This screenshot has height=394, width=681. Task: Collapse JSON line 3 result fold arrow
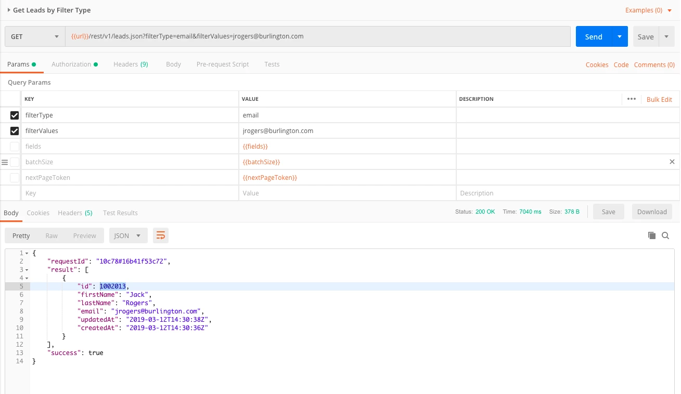27,270
